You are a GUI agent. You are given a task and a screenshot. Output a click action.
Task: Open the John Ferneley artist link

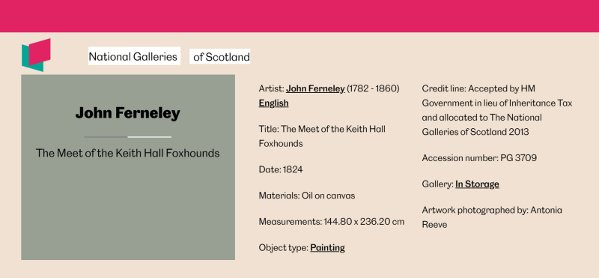click(x=315, y=88)
